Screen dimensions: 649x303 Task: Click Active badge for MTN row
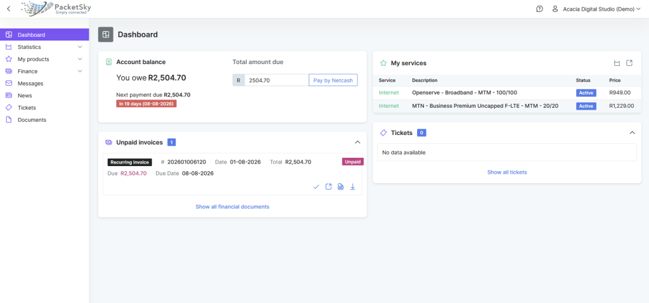coord(586,106)
